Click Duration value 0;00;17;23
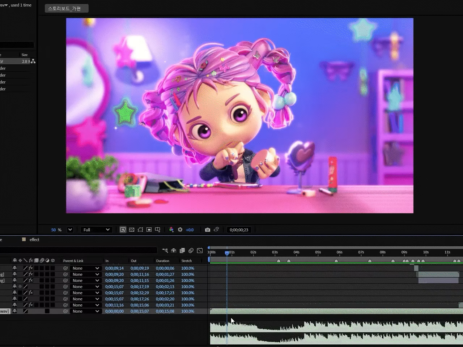 point(165,293)
